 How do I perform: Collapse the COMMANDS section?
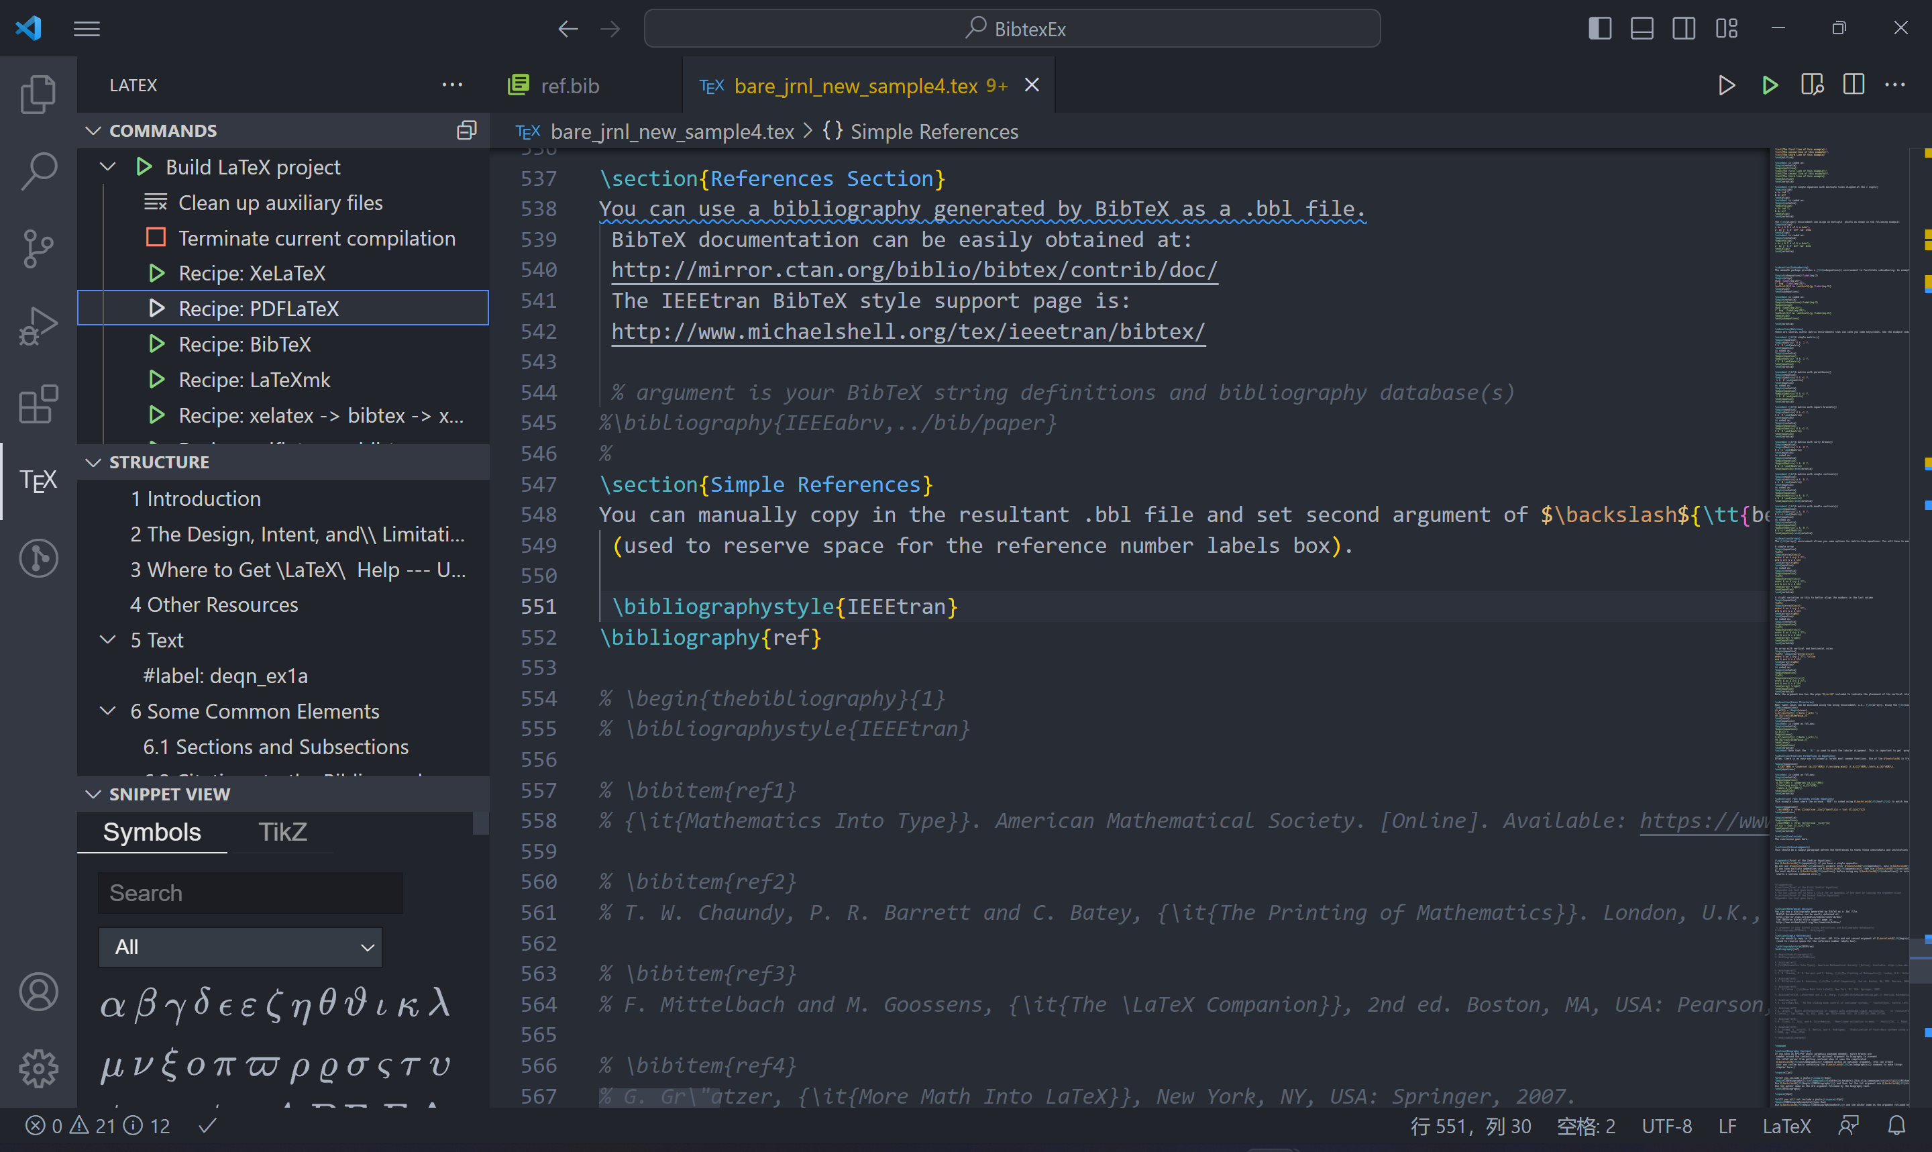(x=93, y=130)
